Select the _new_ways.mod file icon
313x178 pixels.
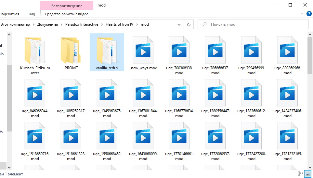coord(143,50)
